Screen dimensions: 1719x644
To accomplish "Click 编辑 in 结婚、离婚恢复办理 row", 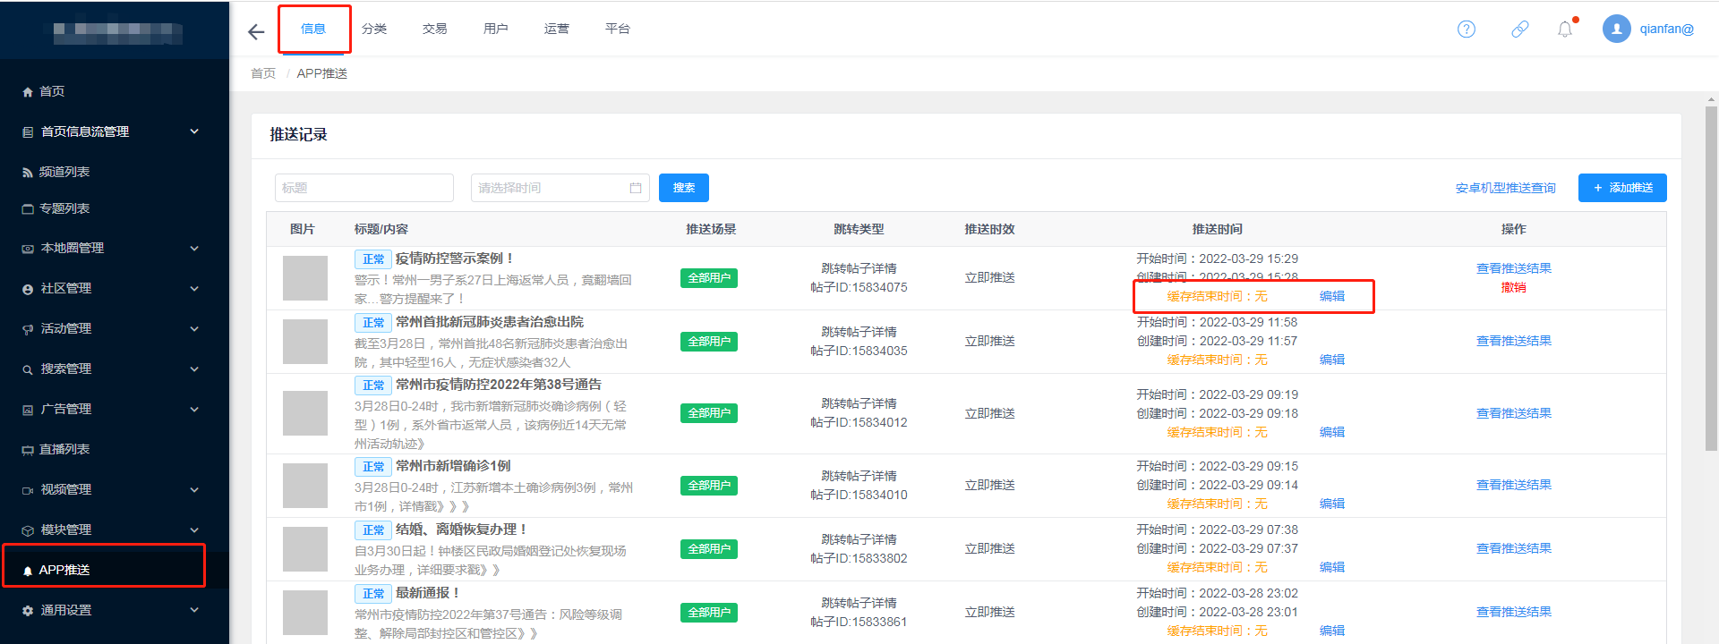I will 1332,567.
